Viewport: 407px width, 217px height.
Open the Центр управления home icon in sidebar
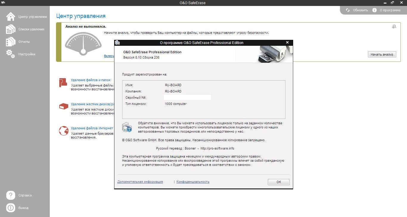coord(11,17)
